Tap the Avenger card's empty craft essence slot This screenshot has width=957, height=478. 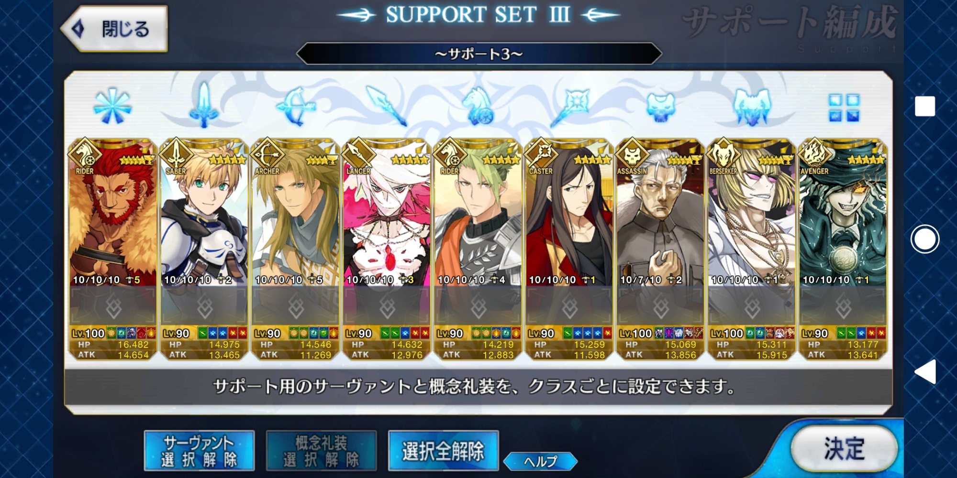coord(843,305)
